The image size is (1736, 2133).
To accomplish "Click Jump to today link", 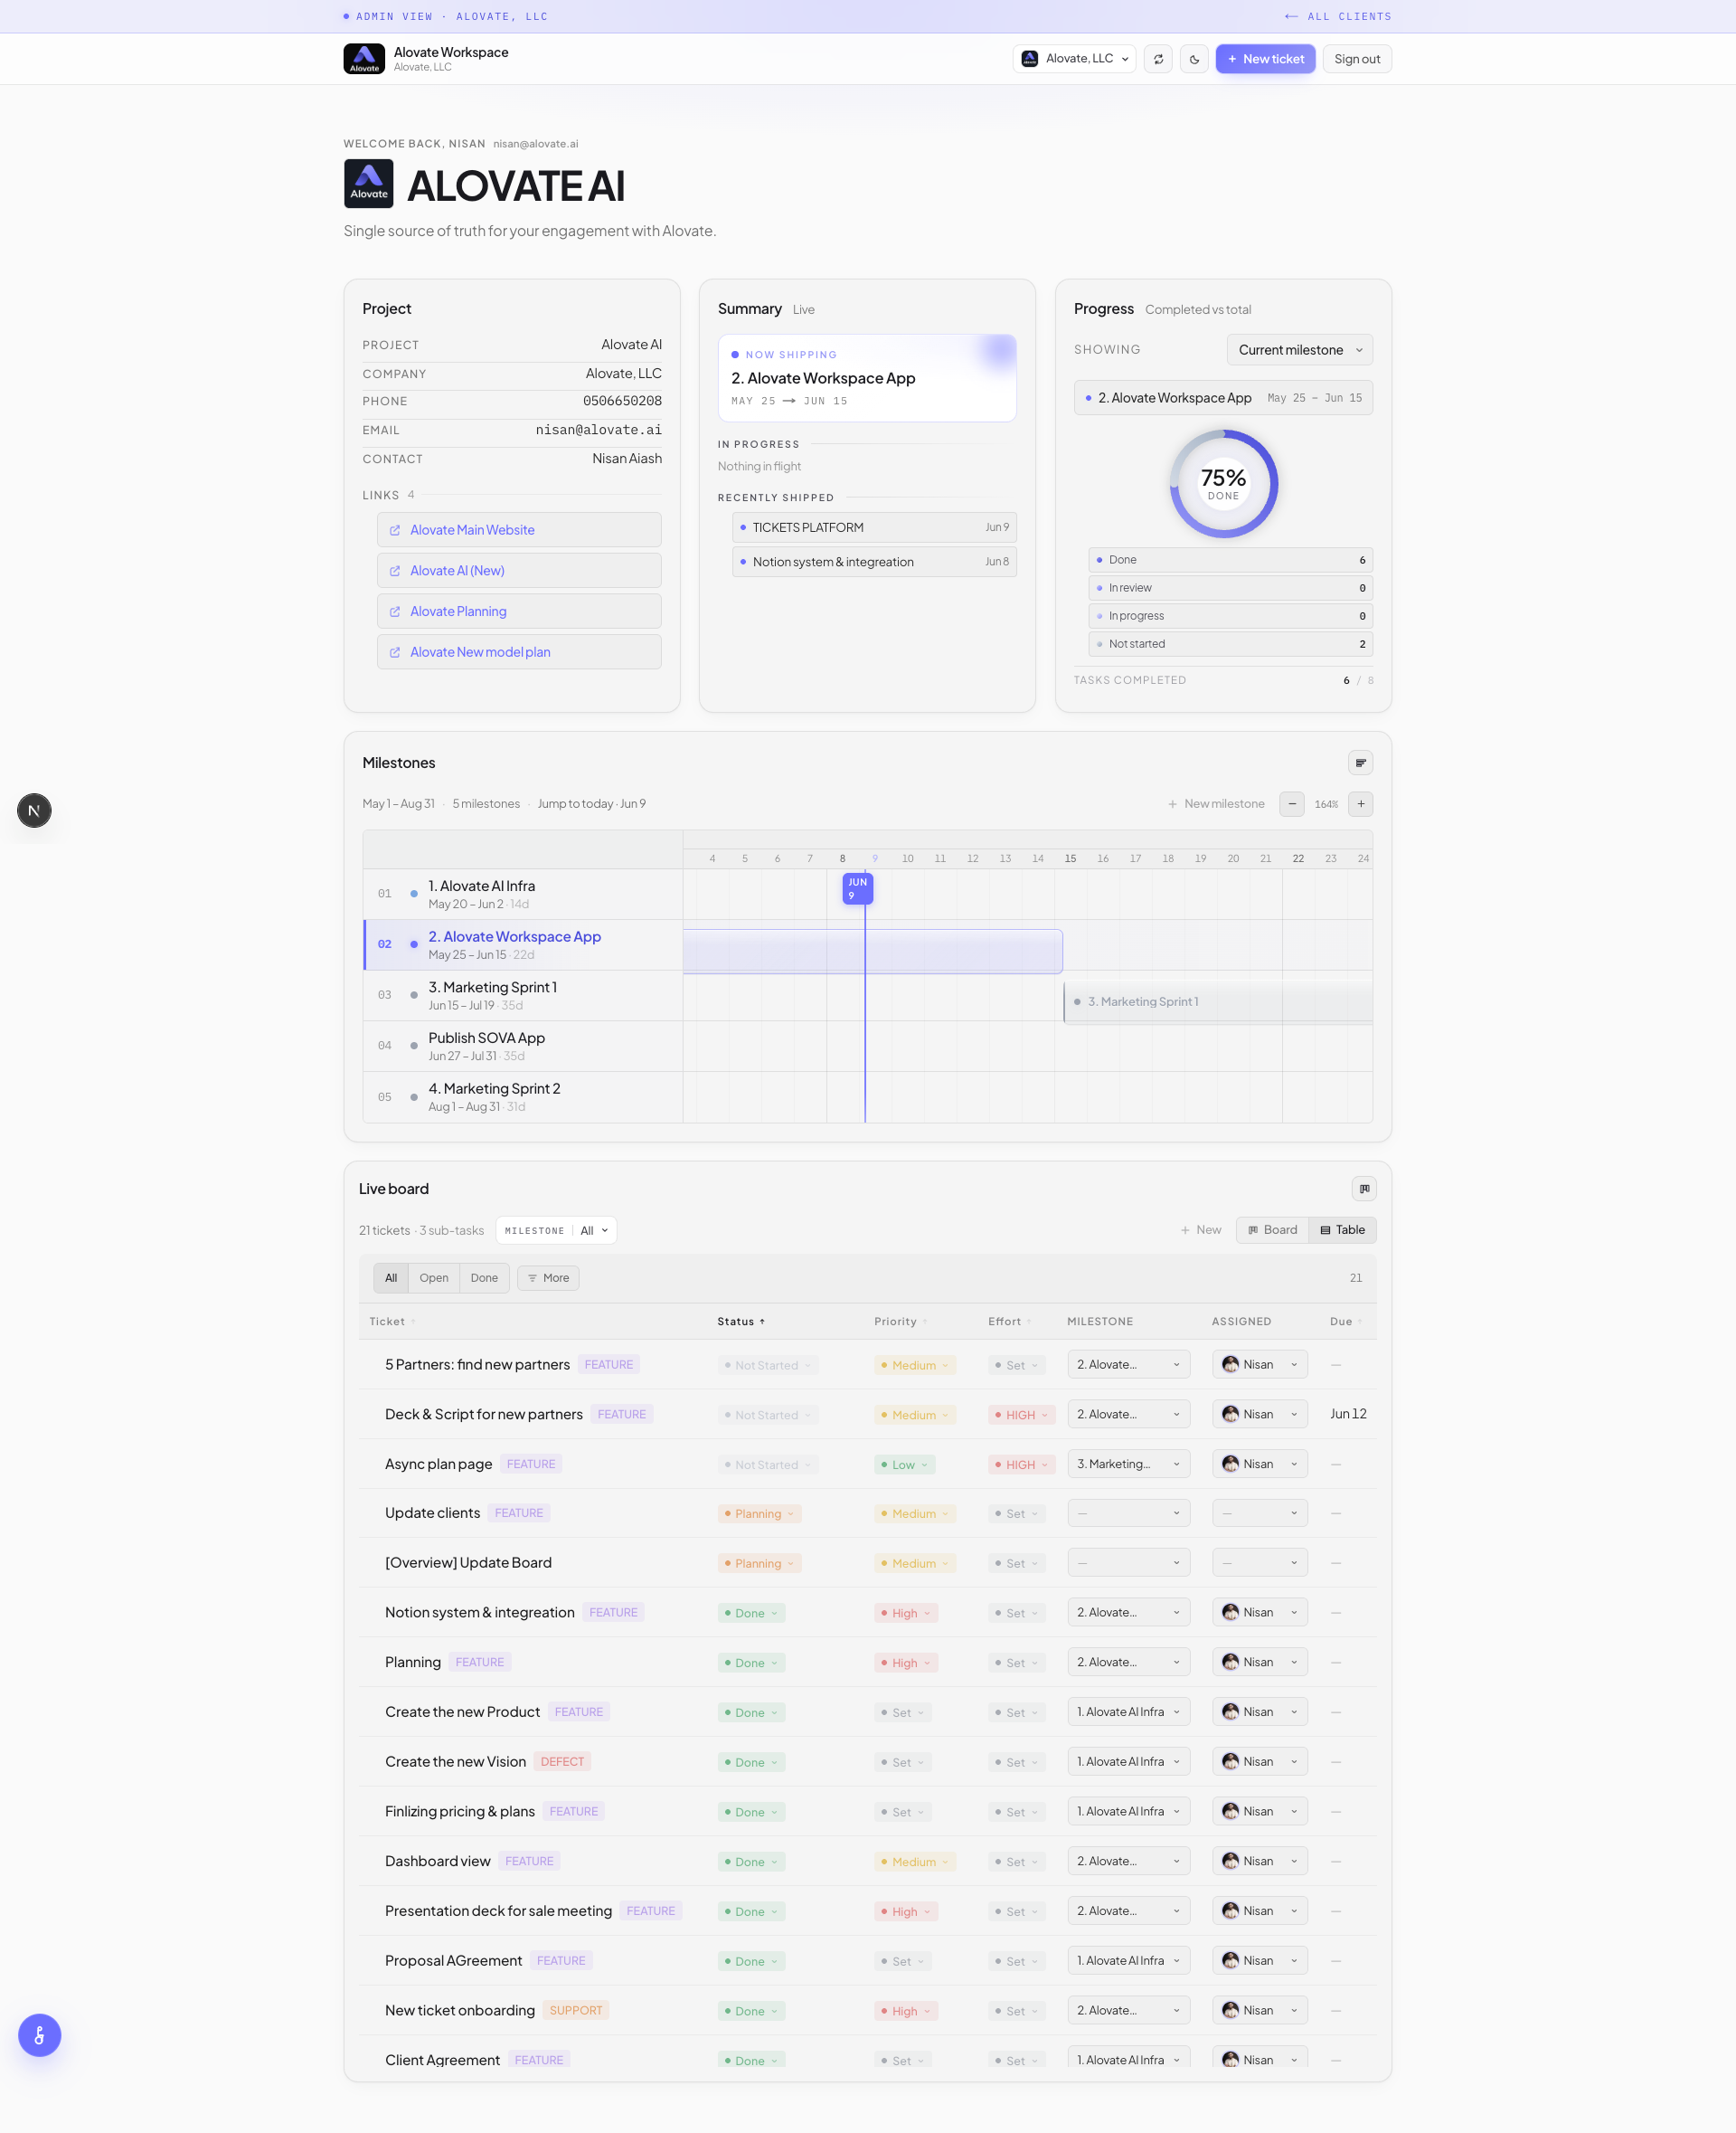I will point(591,803).
